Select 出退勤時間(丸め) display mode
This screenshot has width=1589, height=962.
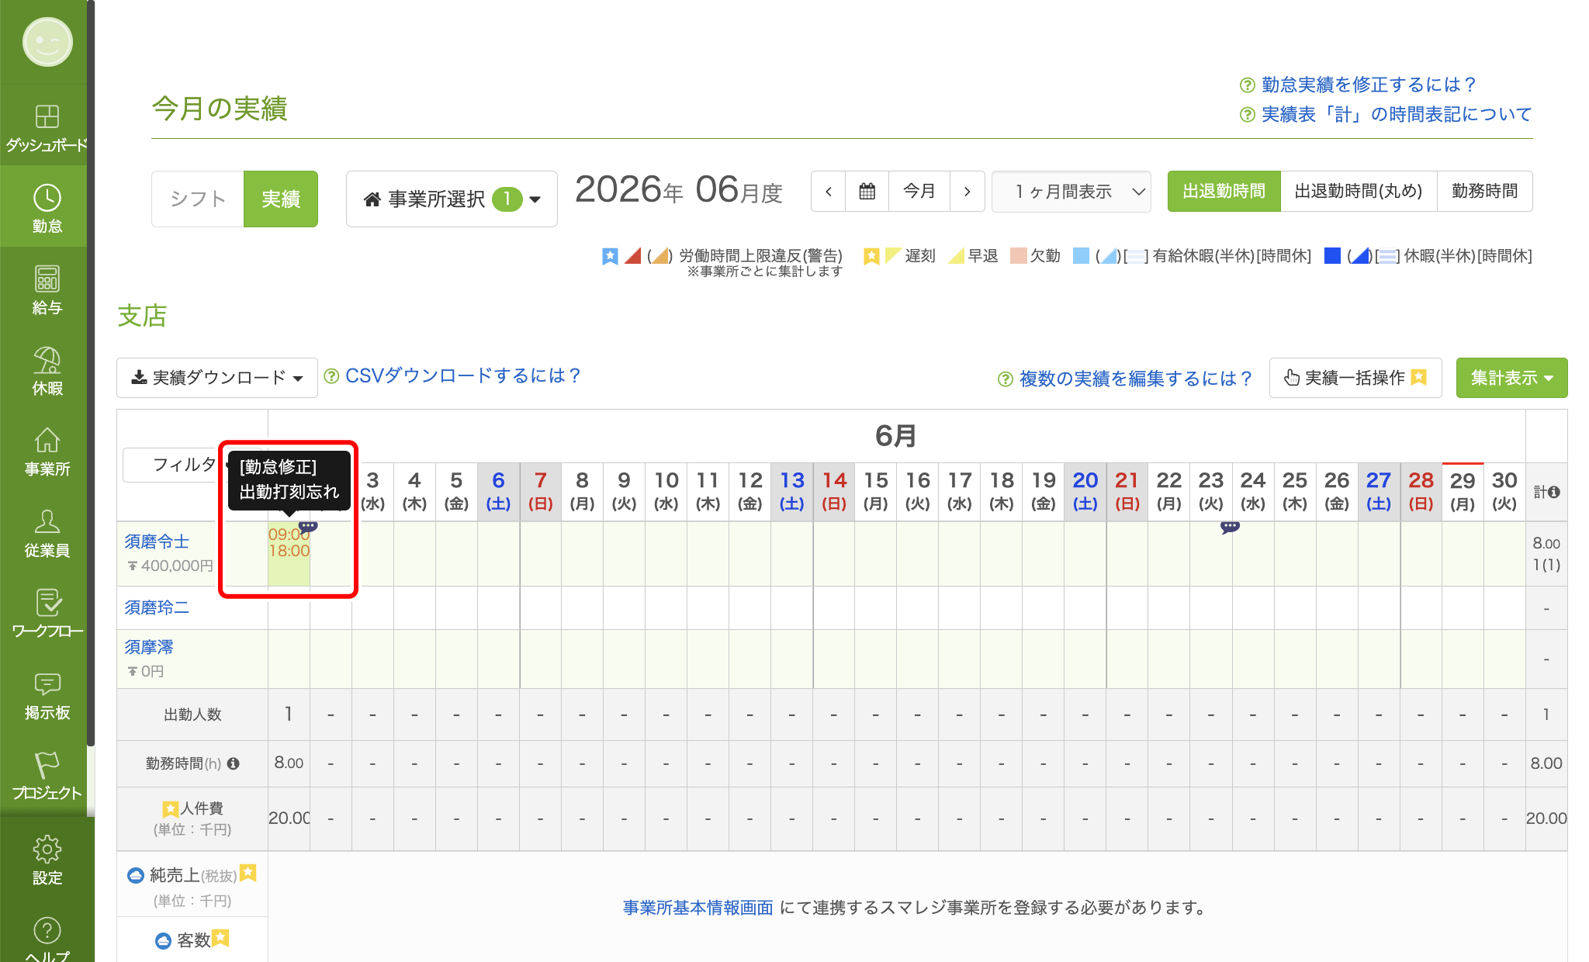[x=1359, y=191]
